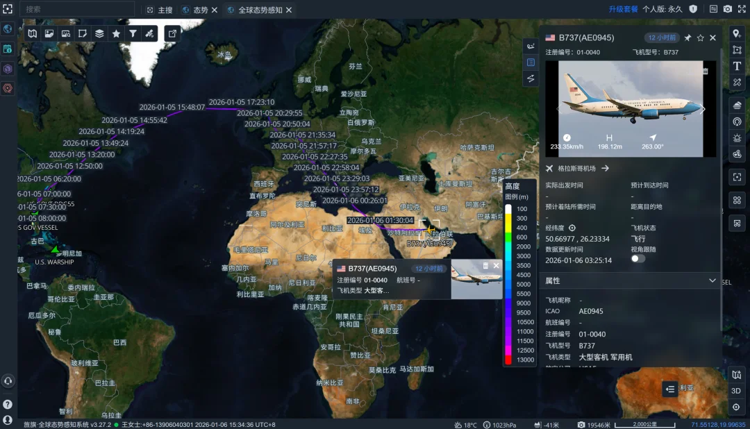Click the 升级套餐 upgrade link
Screen dimensions: 750x429
click(x=623, y=9)
